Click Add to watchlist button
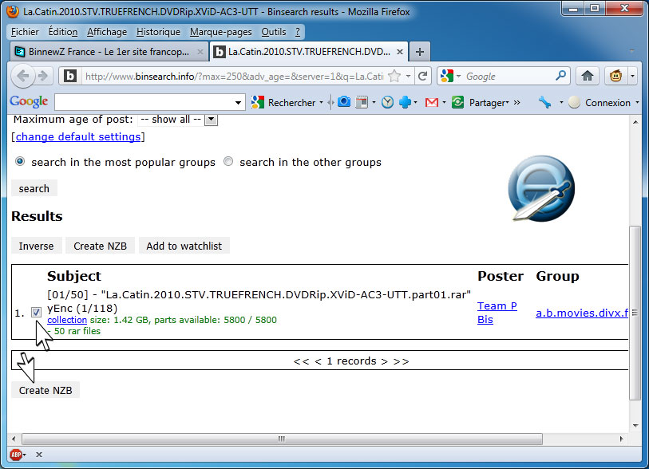Image resolution: width=649 pixels, height=469 pixels. click(184, 246)
